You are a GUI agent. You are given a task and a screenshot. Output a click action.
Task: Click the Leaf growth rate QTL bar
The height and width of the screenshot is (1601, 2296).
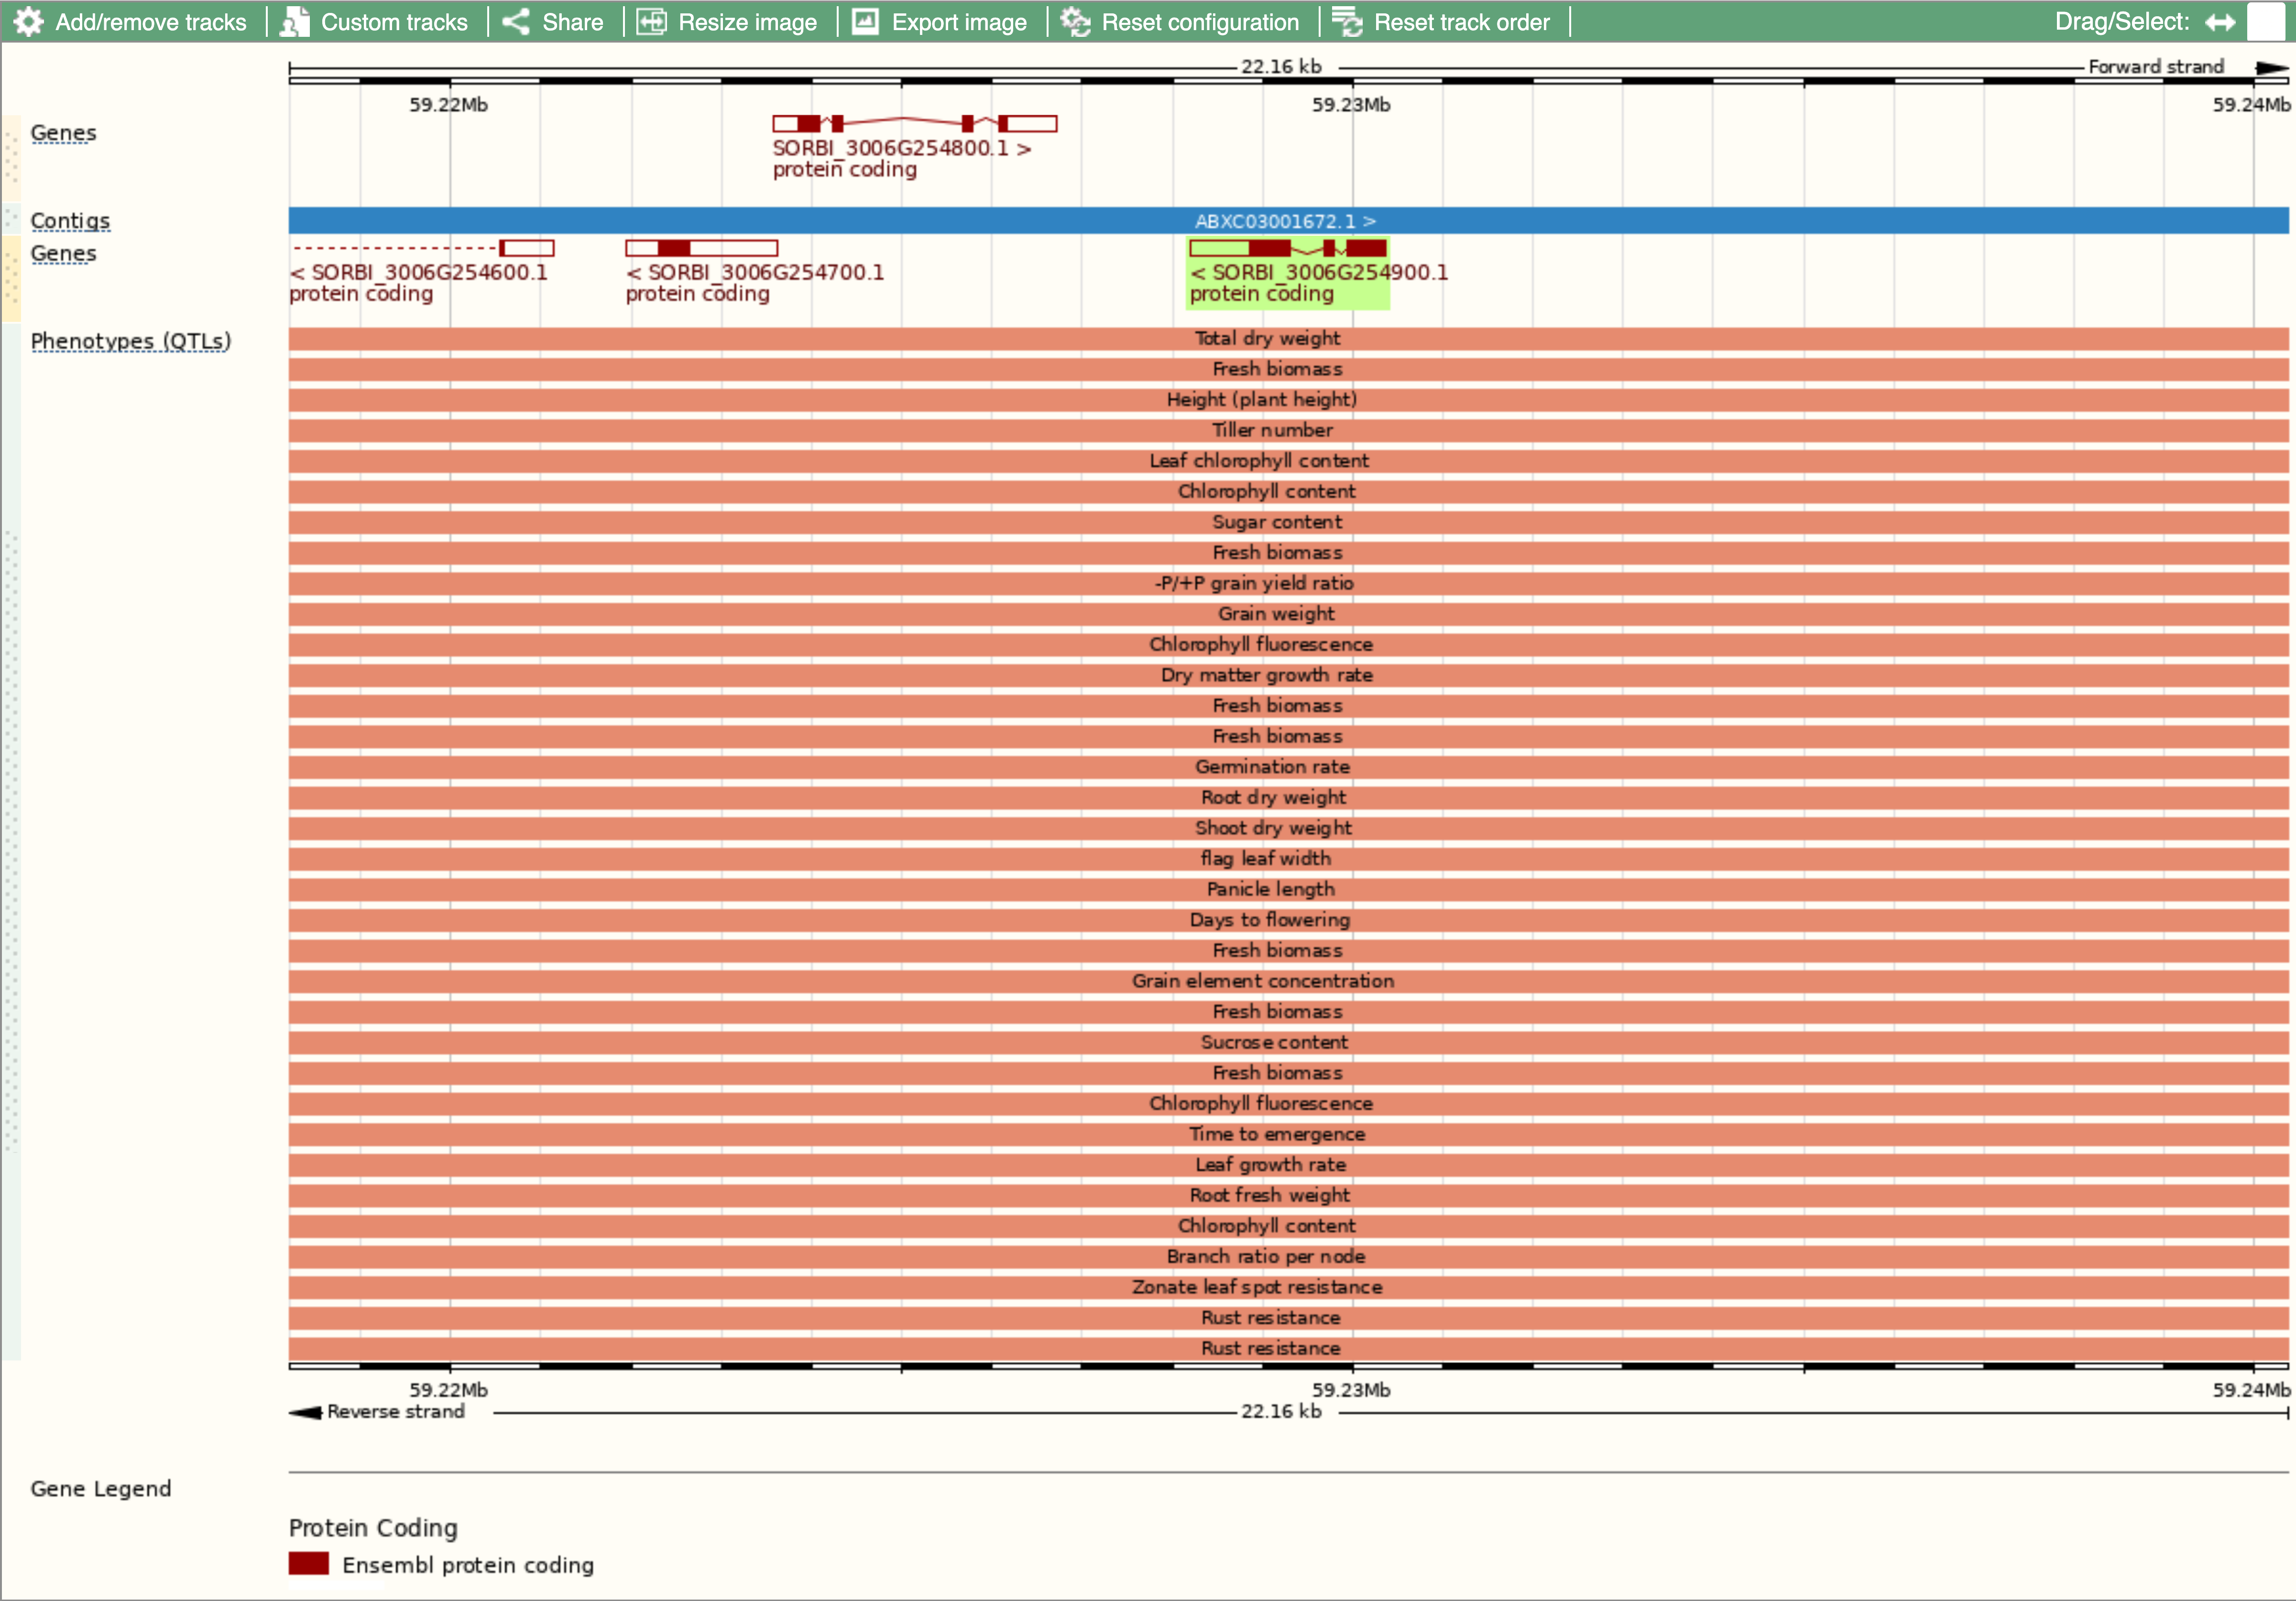tap(1288, 1164)
